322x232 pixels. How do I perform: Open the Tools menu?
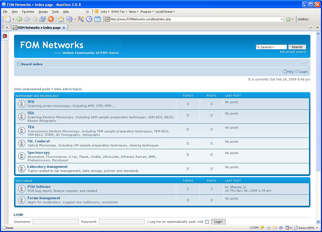[55, 11]
